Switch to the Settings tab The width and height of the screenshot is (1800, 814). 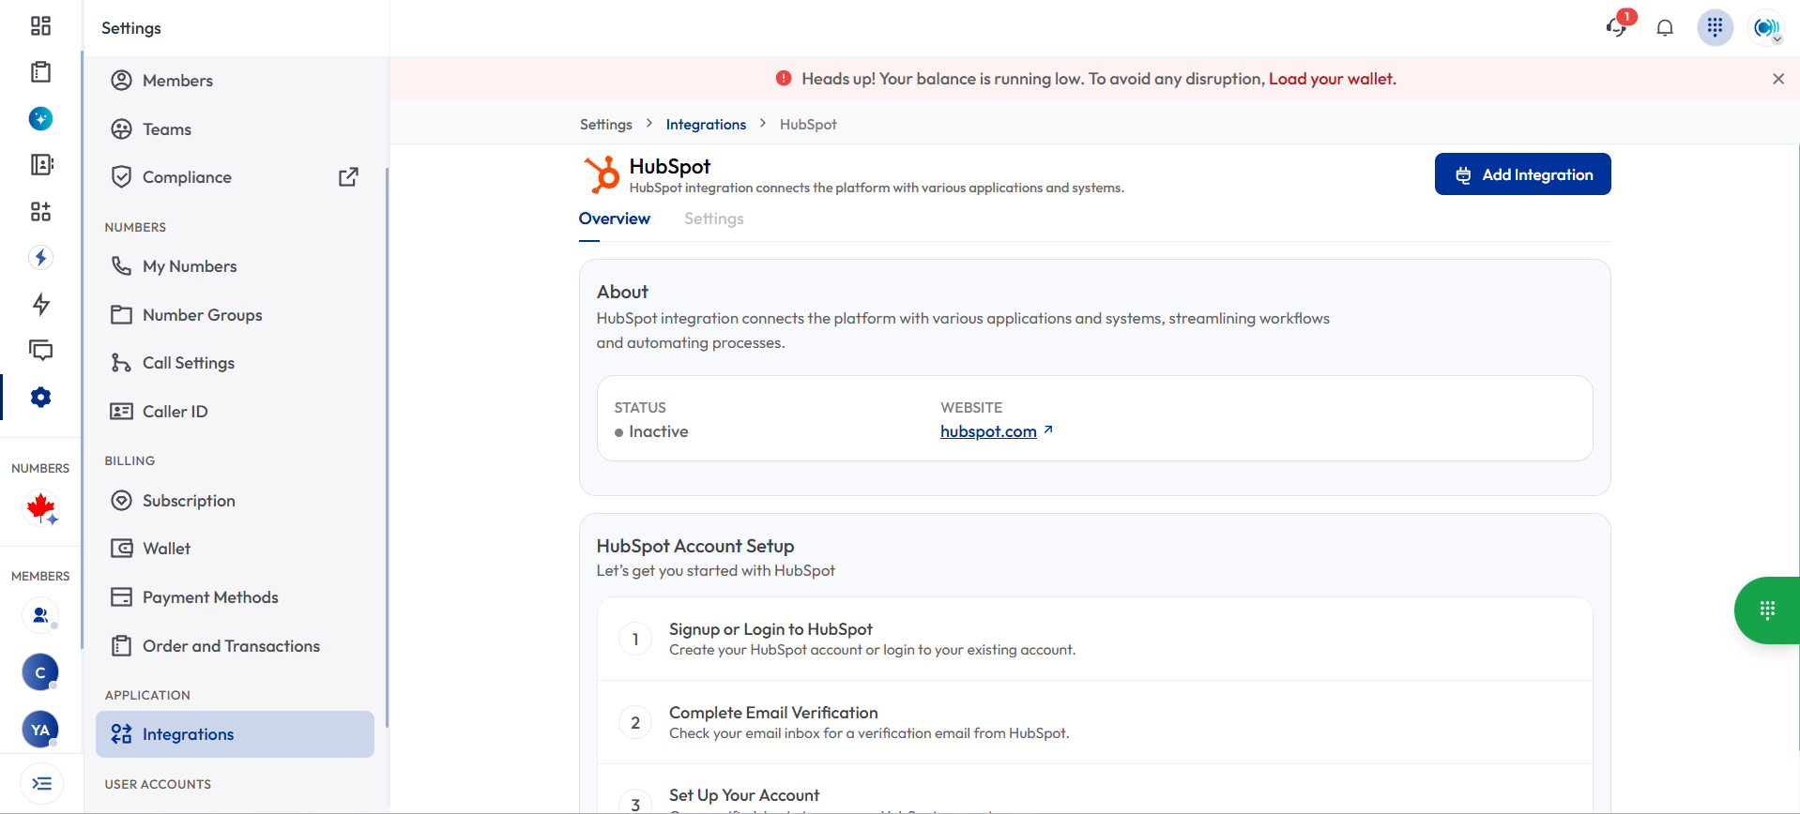point(713,219)
